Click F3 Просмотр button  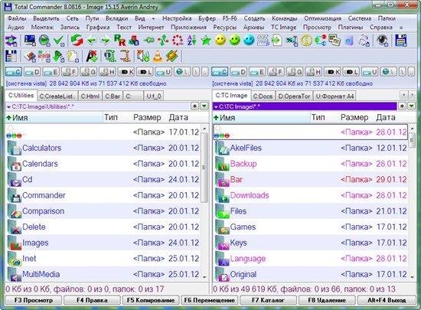point(33,300)
